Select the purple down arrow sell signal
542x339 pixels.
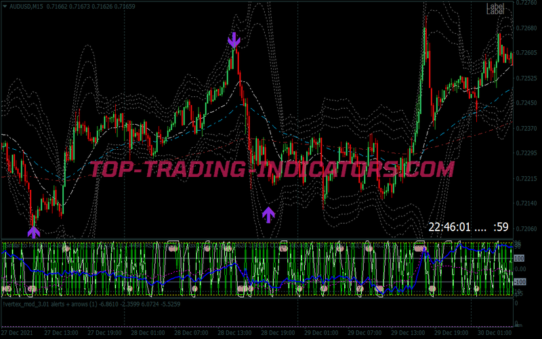click(234, 40)
